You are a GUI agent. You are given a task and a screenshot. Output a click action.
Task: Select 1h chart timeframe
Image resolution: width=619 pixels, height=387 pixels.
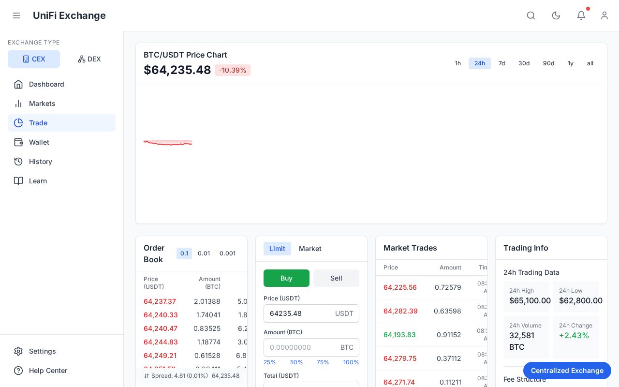458,63
